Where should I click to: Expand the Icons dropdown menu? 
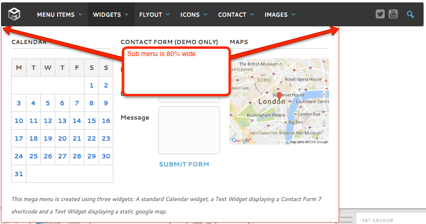click(x=194, y=15)
